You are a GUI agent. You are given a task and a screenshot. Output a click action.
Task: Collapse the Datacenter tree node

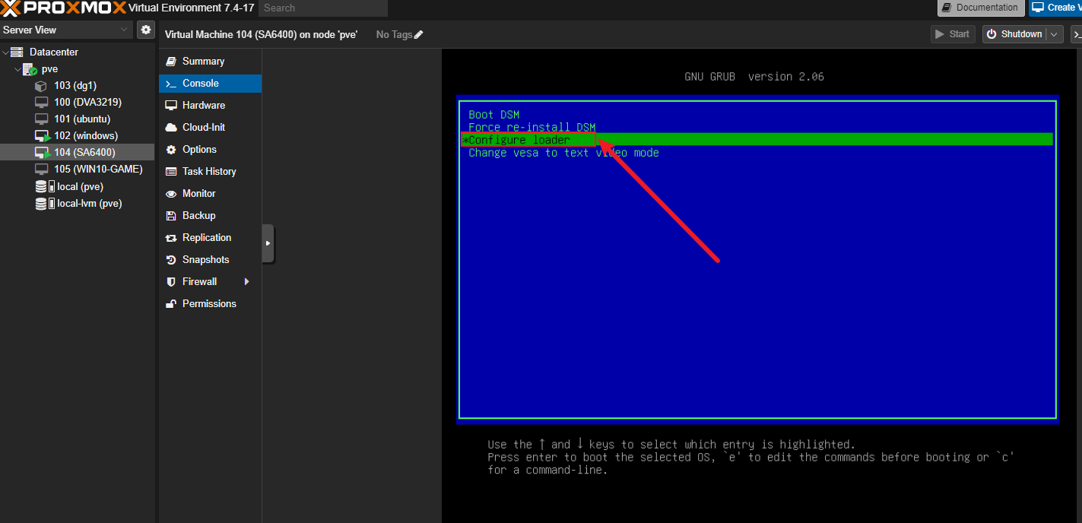click(5, 52)
